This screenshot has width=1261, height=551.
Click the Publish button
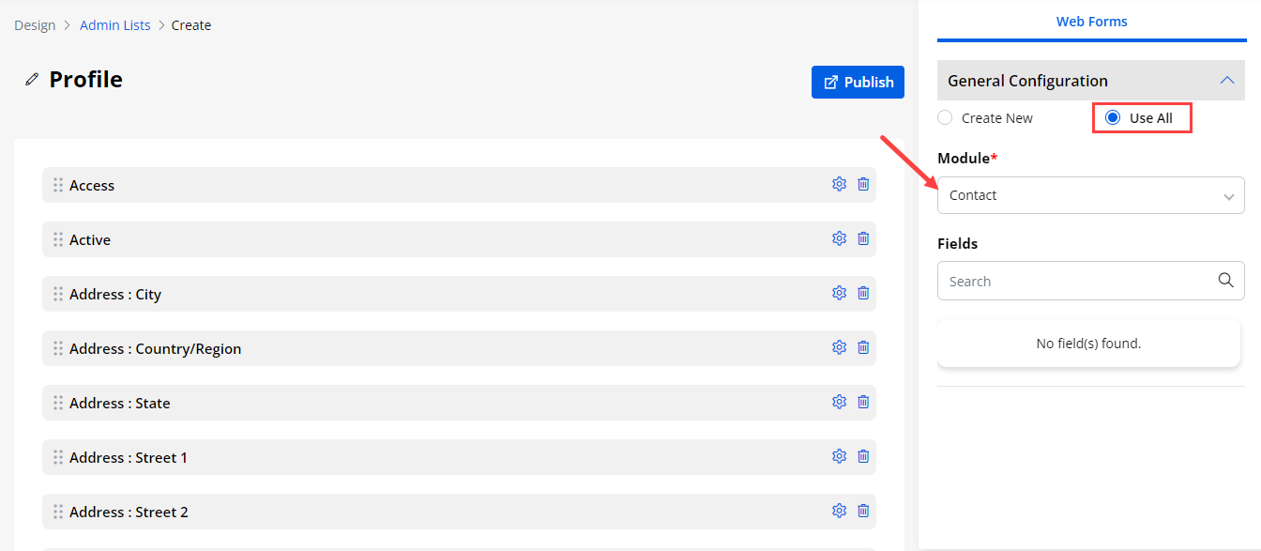(858, 83)
